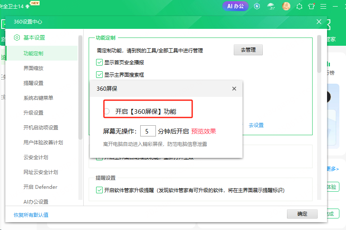Toggle 开启软件管家升级提醒 checkbox

pyautogui.click(x=99, y=190)
